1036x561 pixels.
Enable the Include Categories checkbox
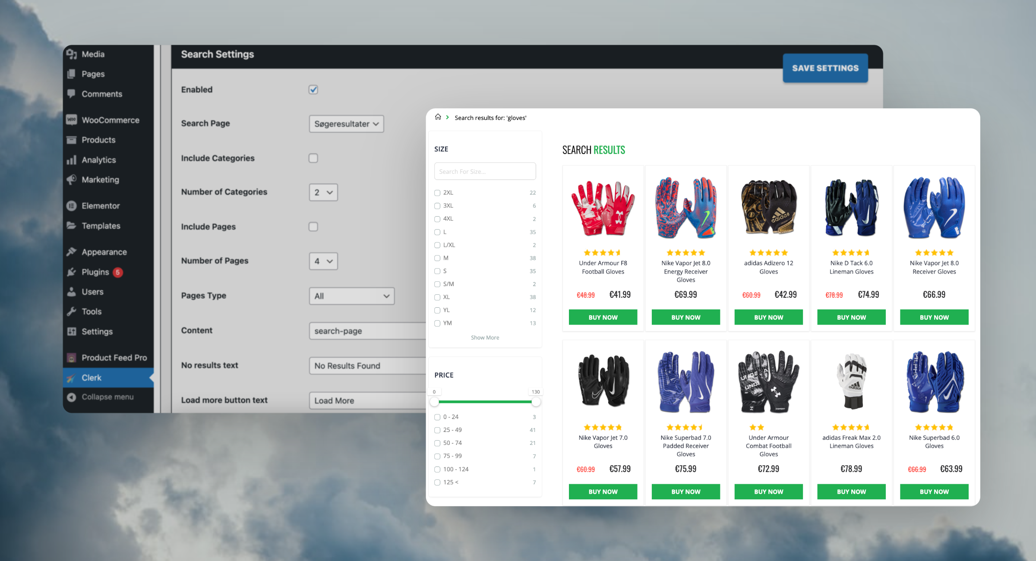313,158
